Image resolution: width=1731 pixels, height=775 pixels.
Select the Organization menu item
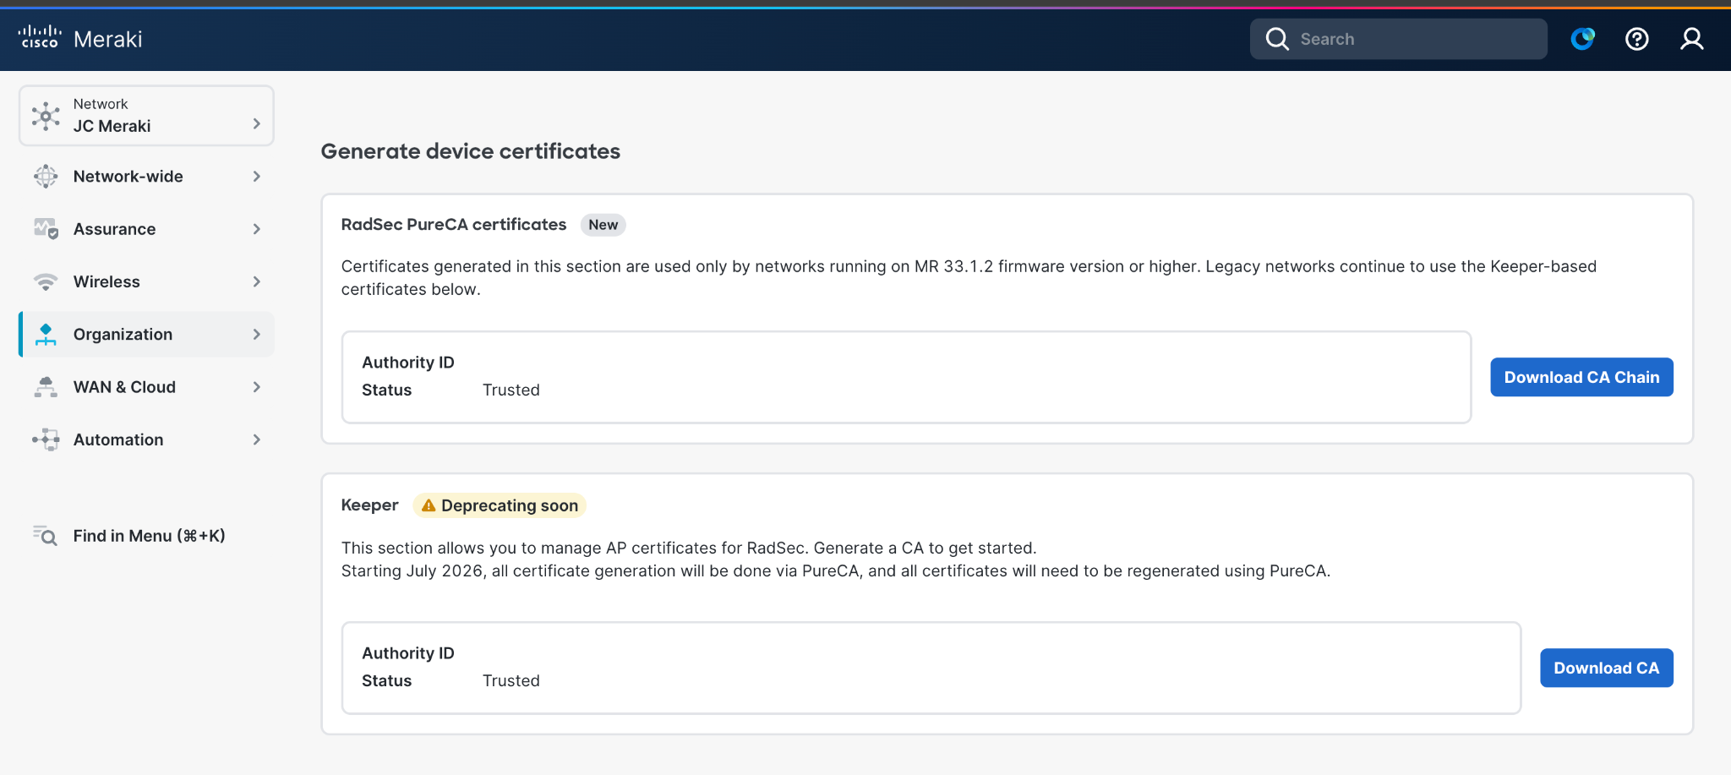point(147,335)
